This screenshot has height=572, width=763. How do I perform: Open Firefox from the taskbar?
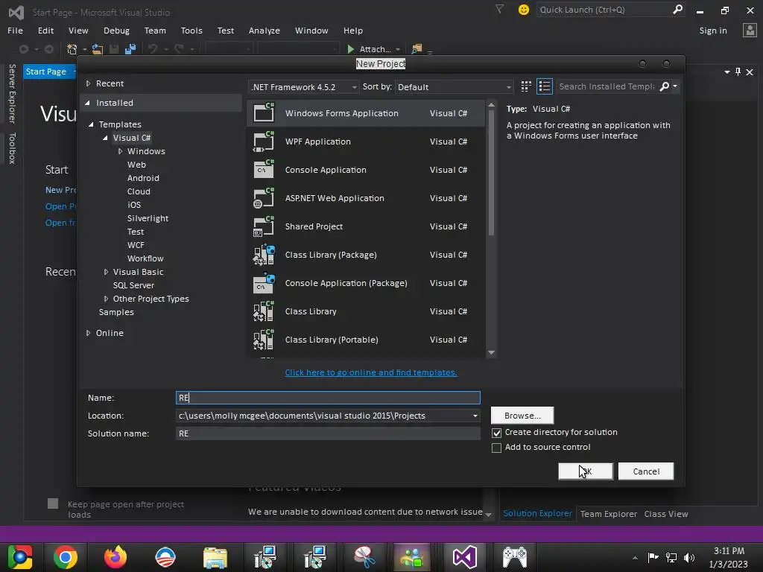click(115, 557)
